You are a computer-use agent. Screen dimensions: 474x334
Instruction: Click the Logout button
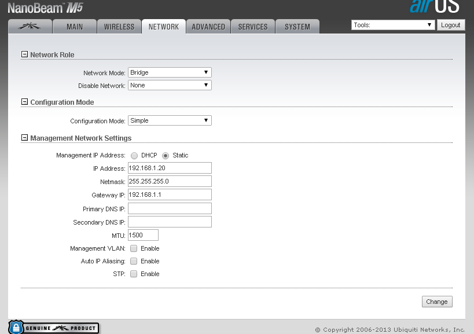[451, 25]
